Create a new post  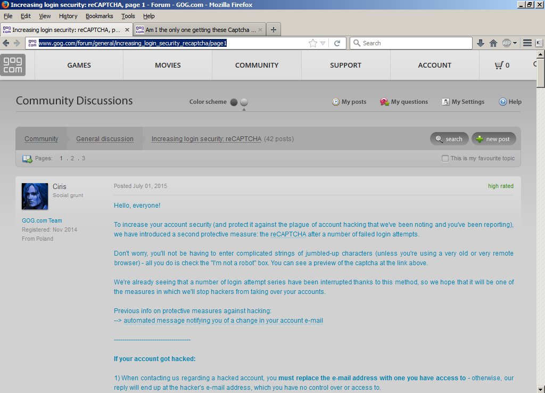pos(493,139)
